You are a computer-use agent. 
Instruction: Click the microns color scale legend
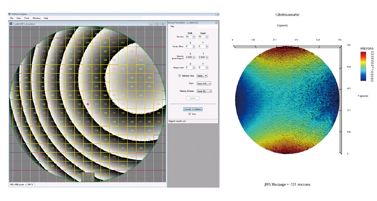(x=367, y=65)
